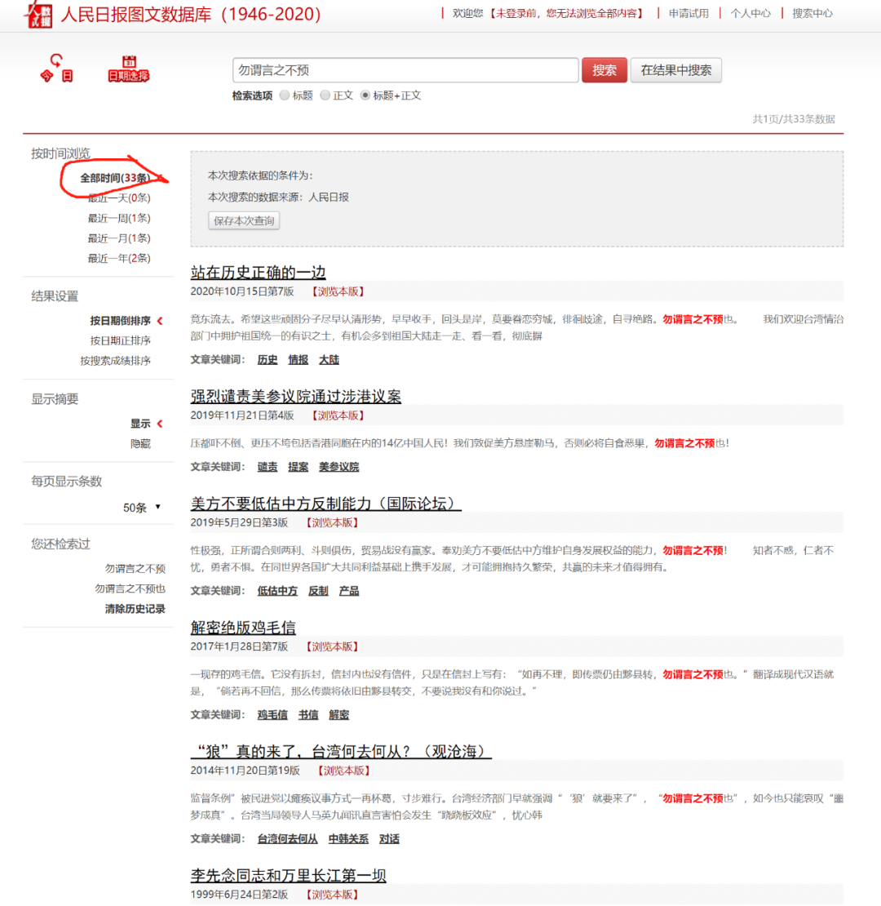Select the 标题 radio button
881x906 pixels.
point(284,95)
